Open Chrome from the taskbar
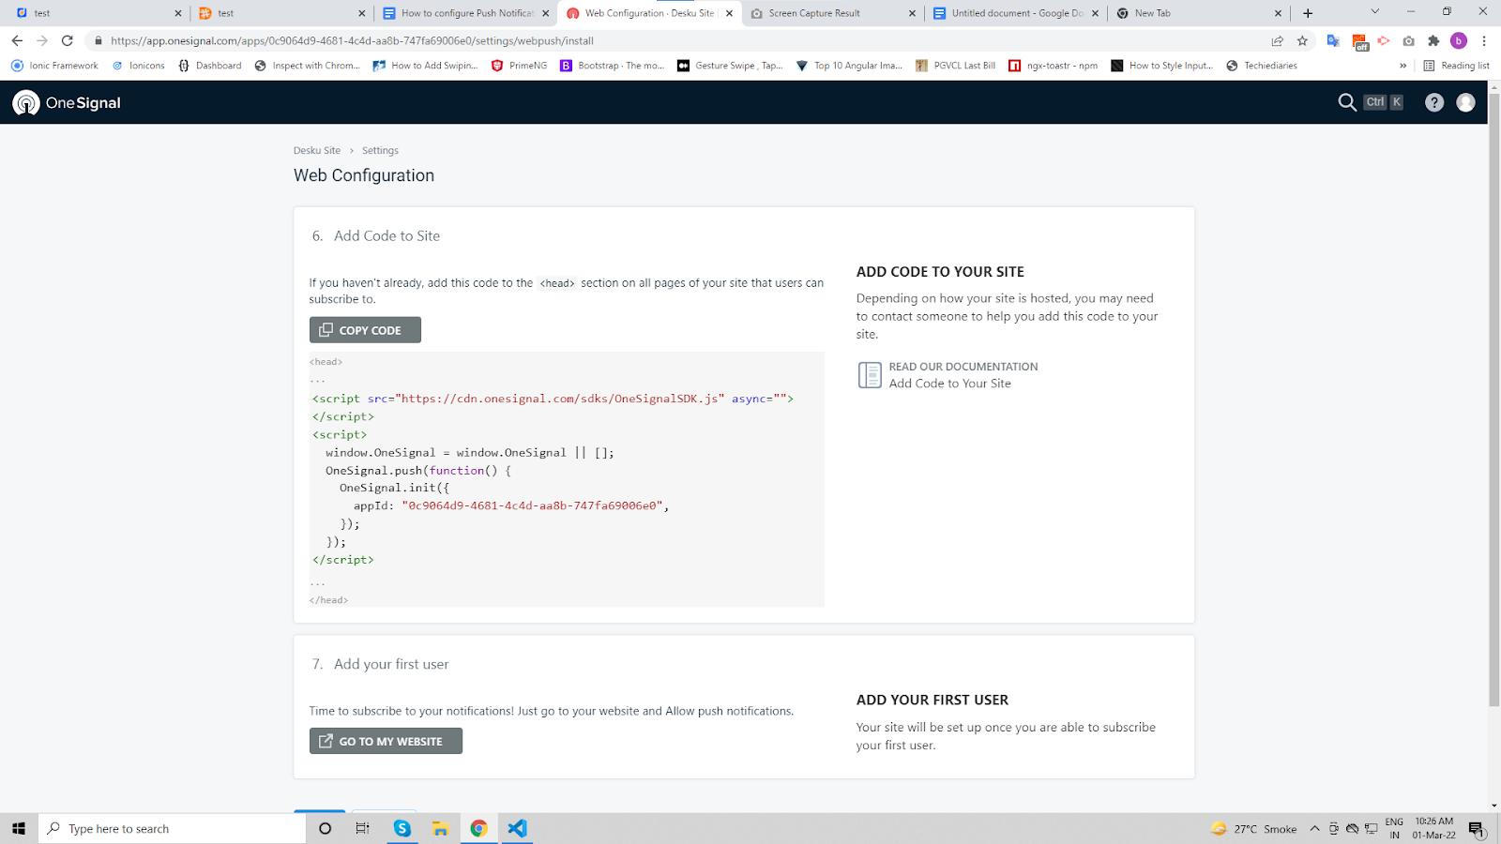 (x=478, y=828)
